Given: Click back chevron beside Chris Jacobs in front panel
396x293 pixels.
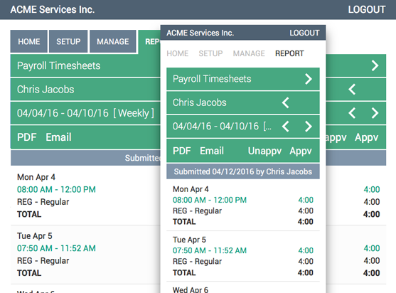Looking at the screenshot, I should tap(286, 103).
